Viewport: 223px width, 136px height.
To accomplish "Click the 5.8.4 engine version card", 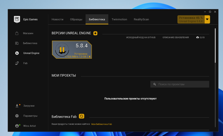I will point(72,50).
